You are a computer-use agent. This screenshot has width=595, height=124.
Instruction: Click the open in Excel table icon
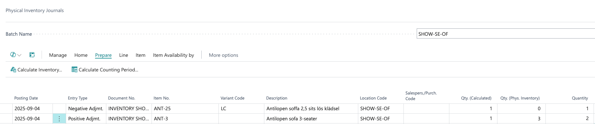[32, 55]
